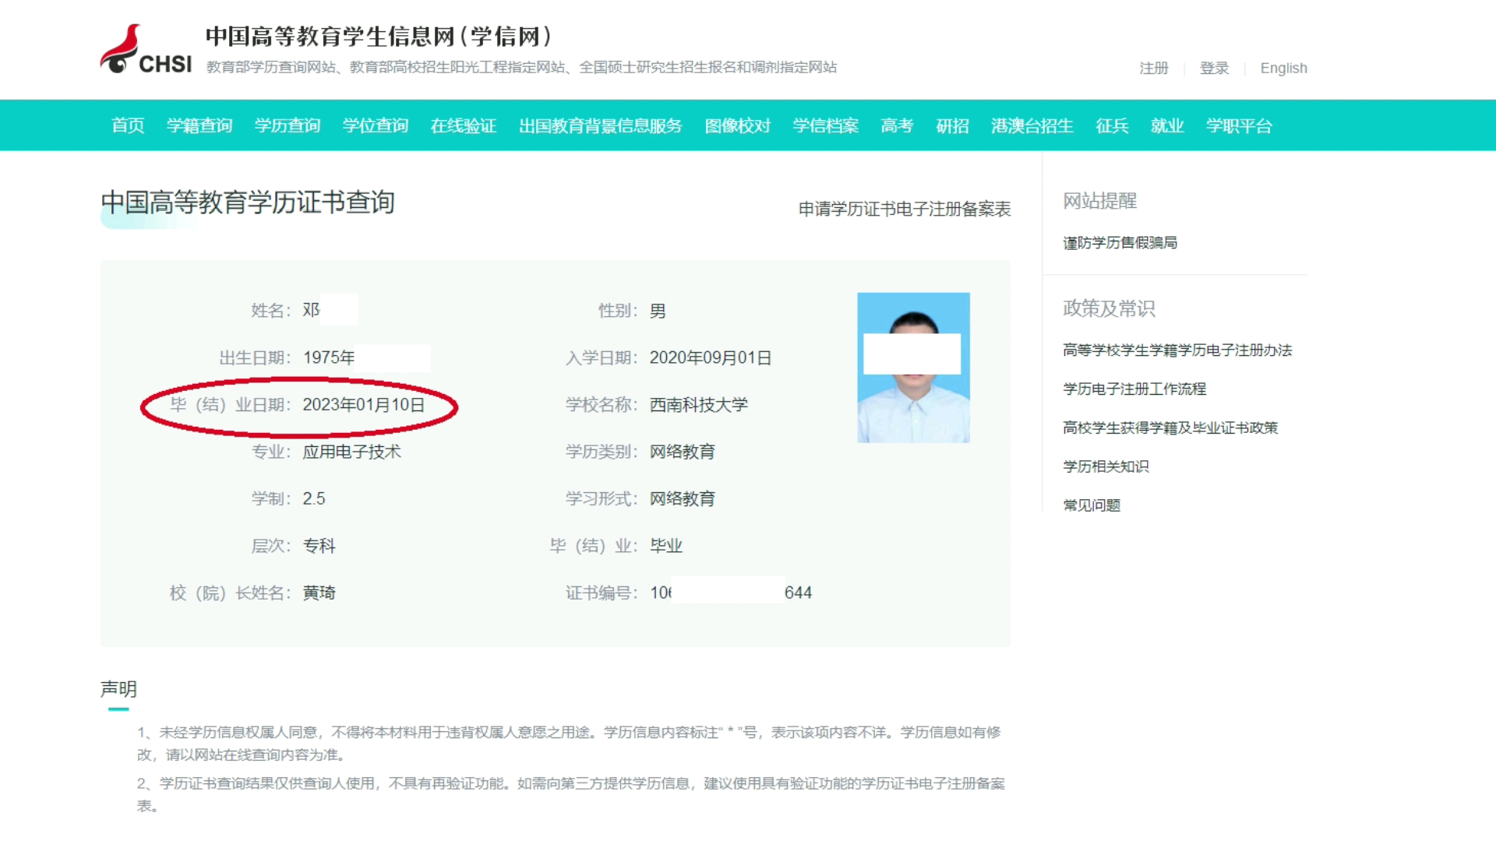Select graduation date 2023年01月10日
This screenshot has height=841, width=1496.
364,405
